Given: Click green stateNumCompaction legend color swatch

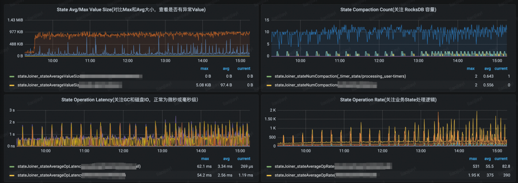Looking at the screenshot, I should (x=270, y=76).
